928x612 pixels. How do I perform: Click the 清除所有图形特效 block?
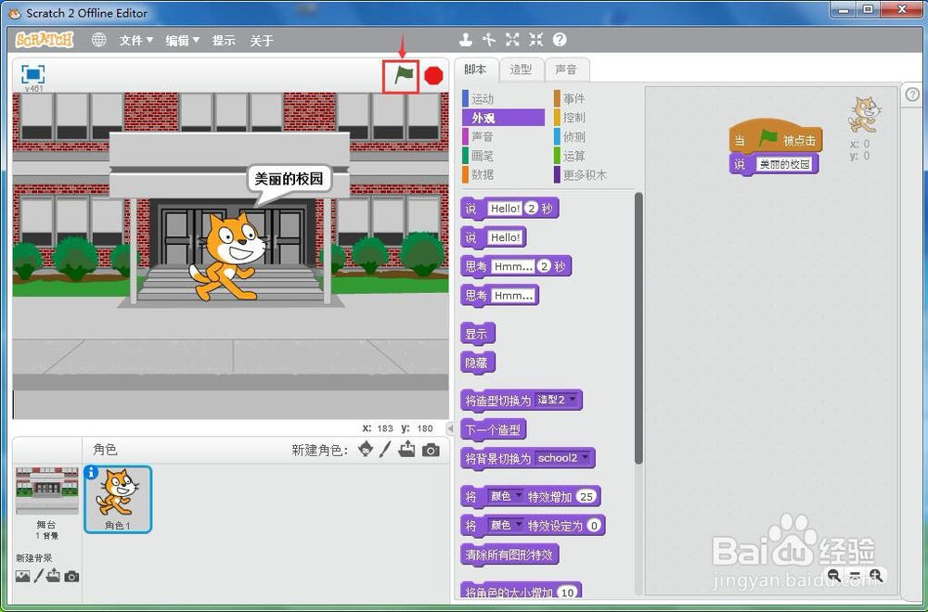[509, 555]
